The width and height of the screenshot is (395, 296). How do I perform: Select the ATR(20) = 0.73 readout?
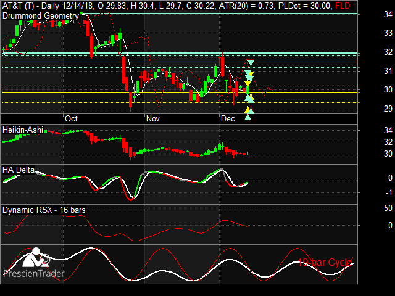click(246, 6)
